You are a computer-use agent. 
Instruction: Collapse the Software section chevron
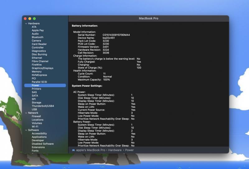pos(26,130)
